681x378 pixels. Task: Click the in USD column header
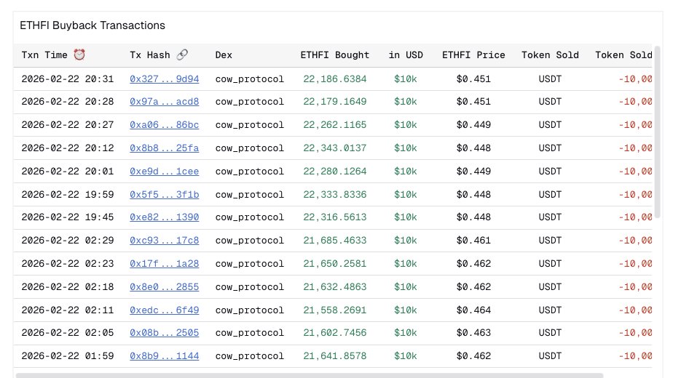coord(406,55)
